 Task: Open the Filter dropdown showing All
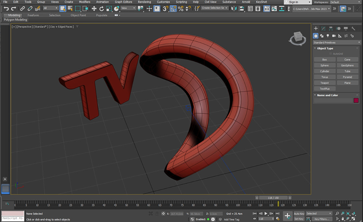point(50,8)
